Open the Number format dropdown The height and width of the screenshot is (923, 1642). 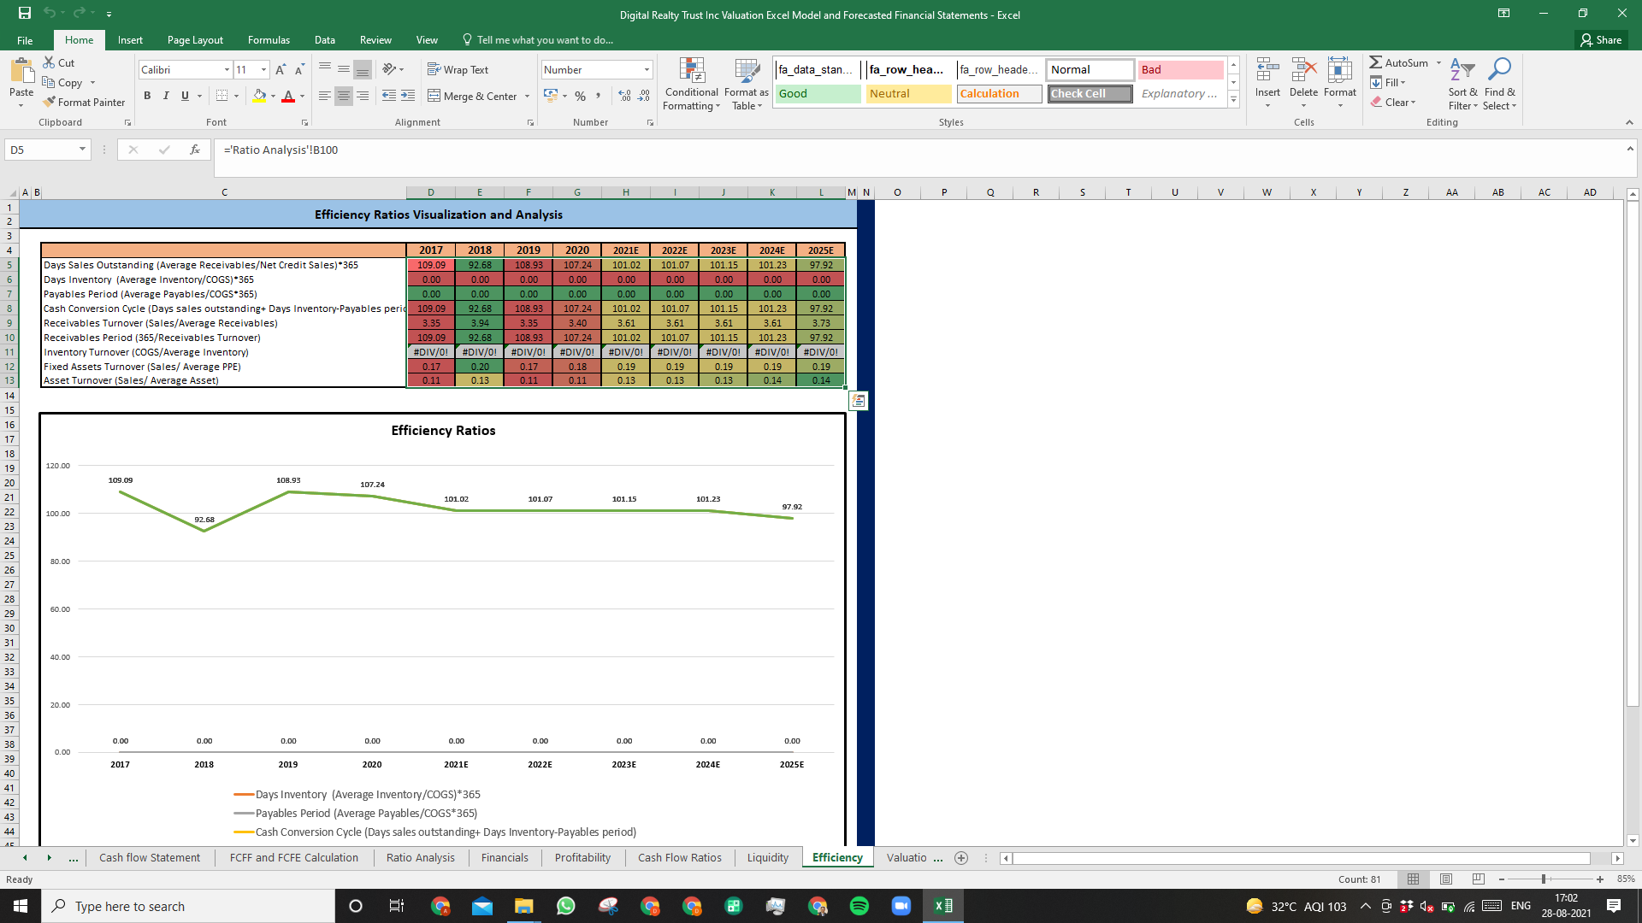point(647,70)
